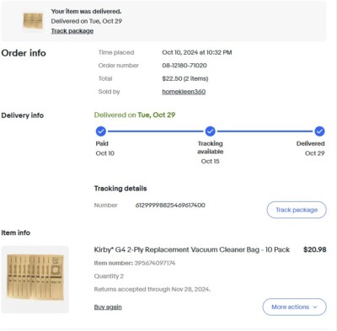Click the Tracking available checkmark icon
Screen dimensions: 337x331
tap(210, 131)
